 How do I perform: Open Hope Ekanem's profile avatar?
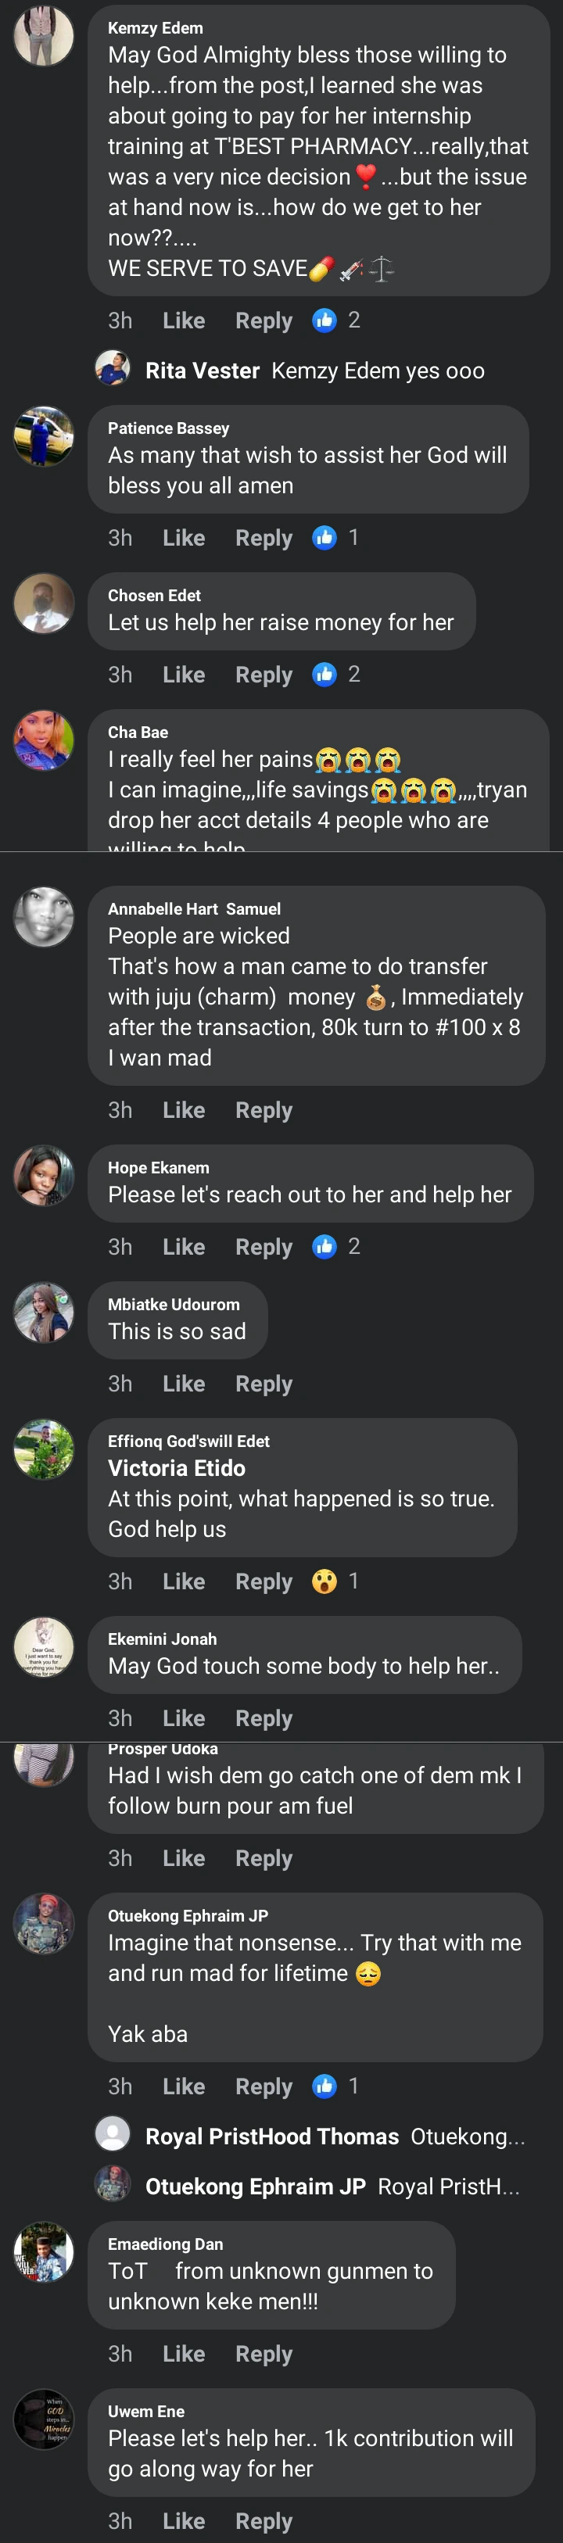pyautogui.click(x=44, y=1175)
